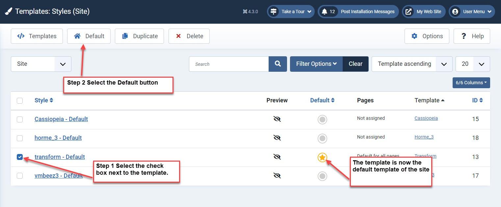Click the ID value 13
This screenshot has width=501, height=207.
[x=475, y=157]
